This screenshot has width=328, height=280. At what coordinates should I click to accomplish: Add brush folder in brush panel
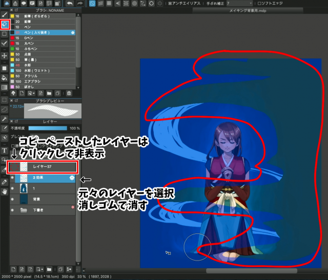point(49,93)
